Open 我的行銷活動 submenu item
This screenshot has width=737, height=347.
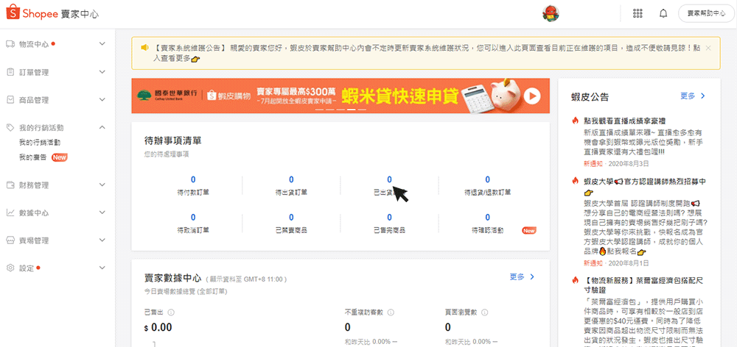pyautogui.click(x=40, y=142)
